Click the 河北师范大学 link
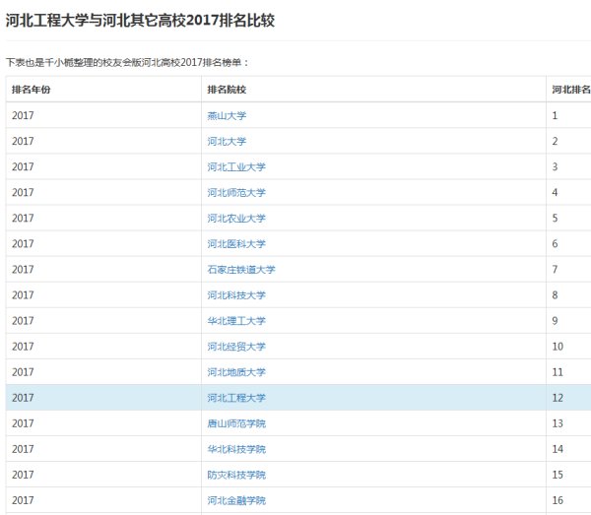 [236, 193]
